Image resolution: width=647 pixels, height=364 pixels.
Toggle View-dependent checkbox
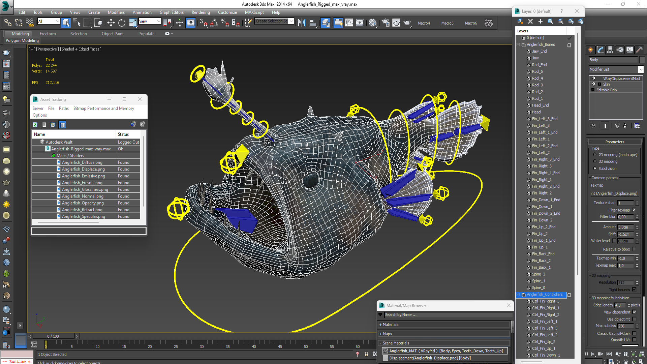[634, 312]
